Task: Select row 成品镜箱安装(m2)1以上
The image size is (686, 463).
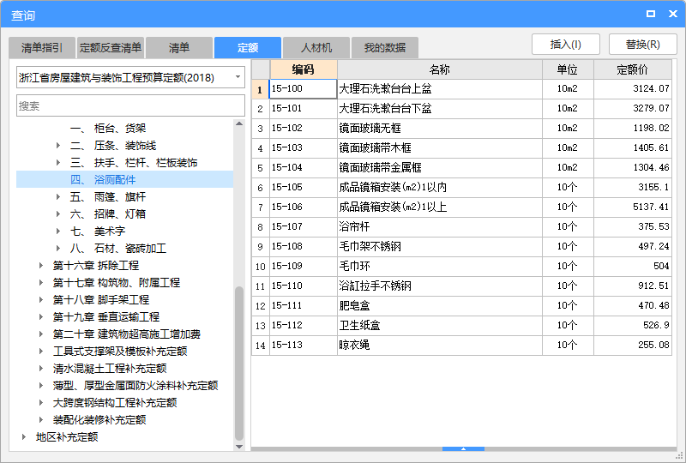Action: point(461,207)
